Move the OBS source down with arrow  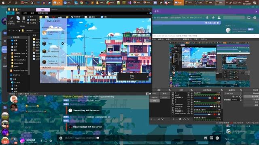click(x=188, y=119)
